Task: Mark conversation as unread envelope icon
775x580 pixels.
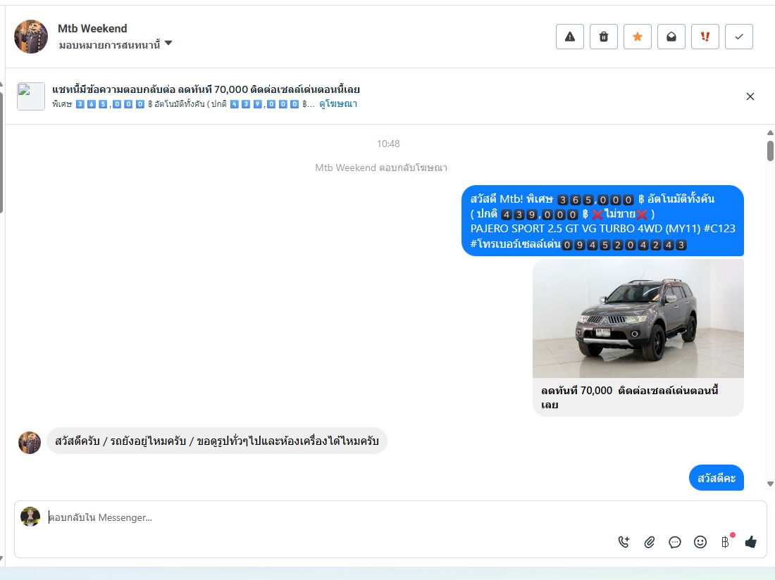Action: 671,37
